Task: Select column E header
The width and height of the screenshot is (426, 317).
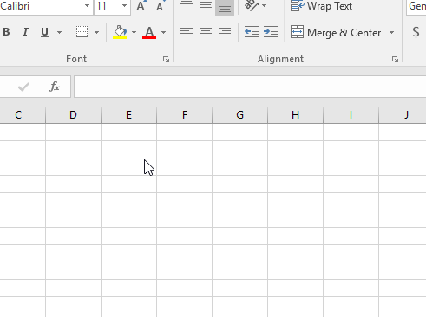Action: point(128,115)
